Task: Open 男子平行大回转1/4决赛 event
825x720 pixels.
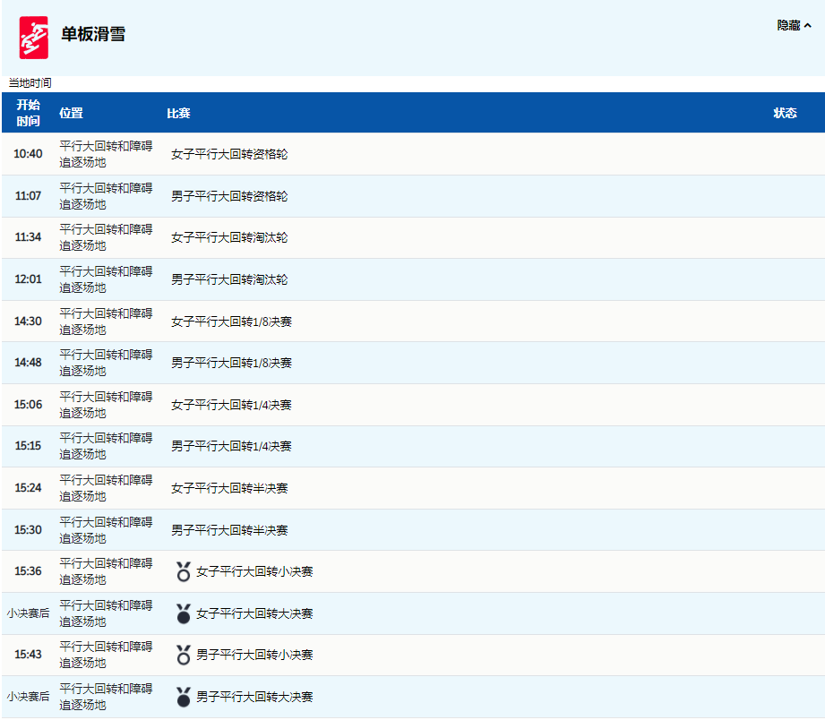Action: tap(231, 446)
